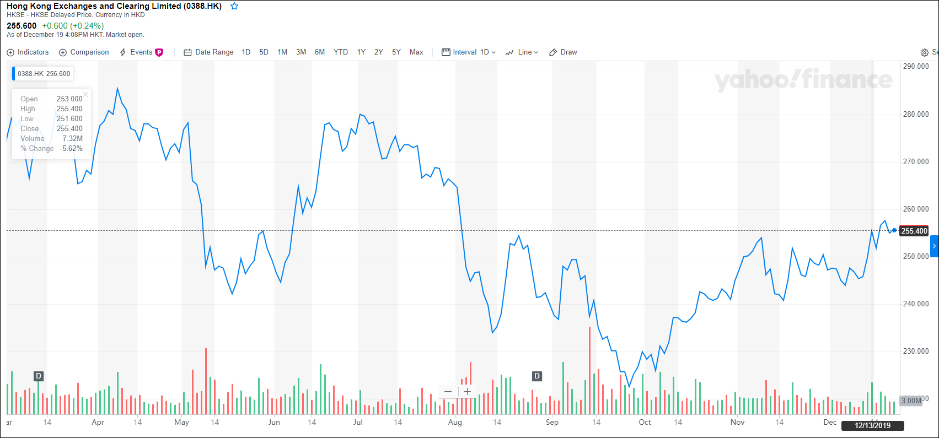Choose the 6M time range
939x438 pixels.
tap(320, 52)
